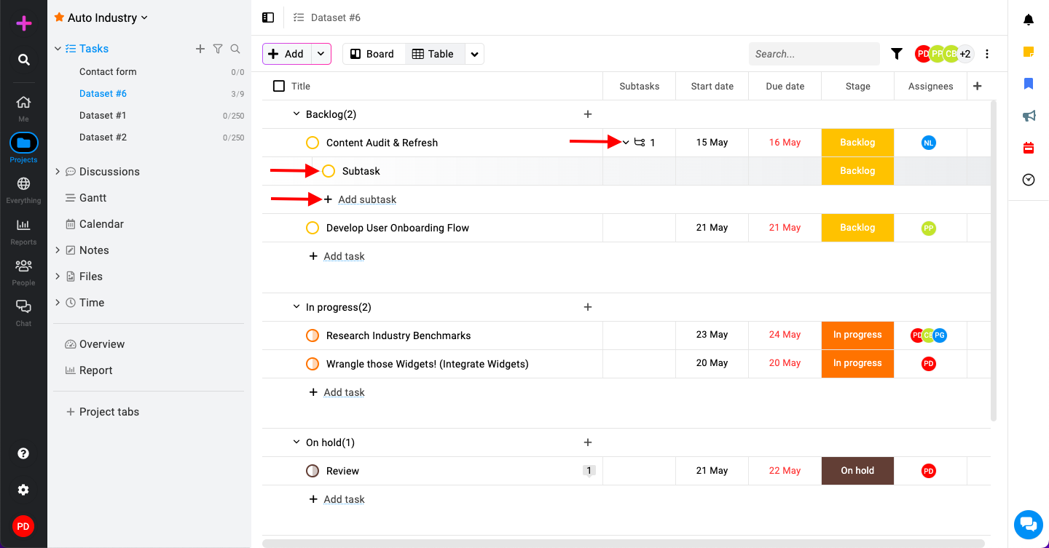
Task: Open the blue live chat bubble
Action: click(x=1028, y=524)
